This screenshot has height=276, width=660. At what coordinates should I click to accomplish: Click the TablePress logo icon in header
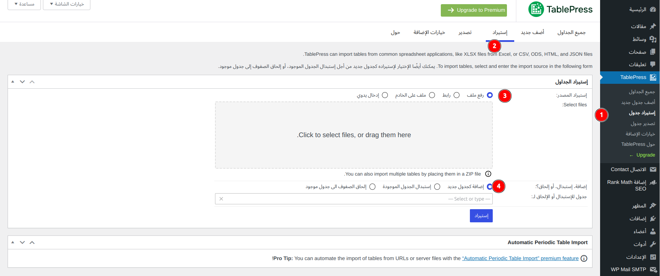point(536,9)
